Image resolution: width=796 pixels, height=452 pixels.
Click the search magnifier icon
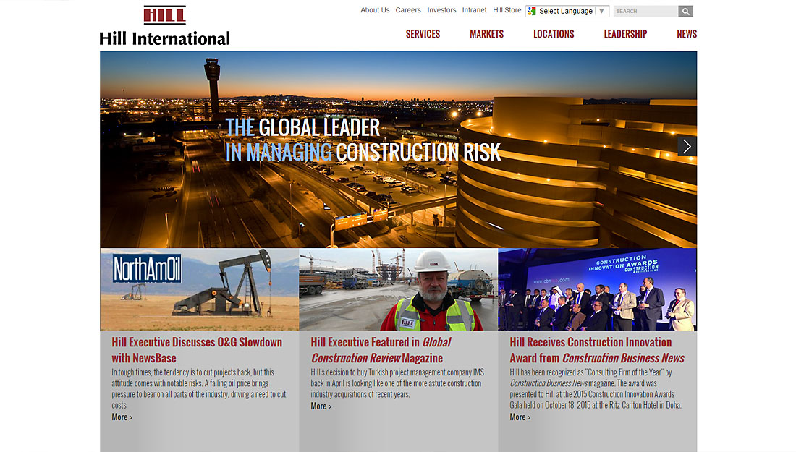[685, 11]
